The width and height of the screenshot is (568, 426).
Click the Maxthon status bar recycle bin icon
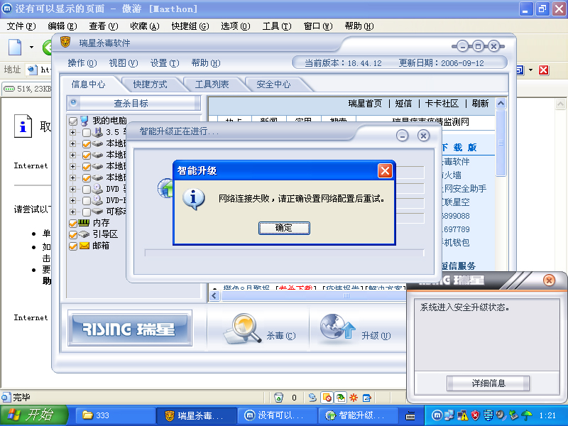click(278, 398)
